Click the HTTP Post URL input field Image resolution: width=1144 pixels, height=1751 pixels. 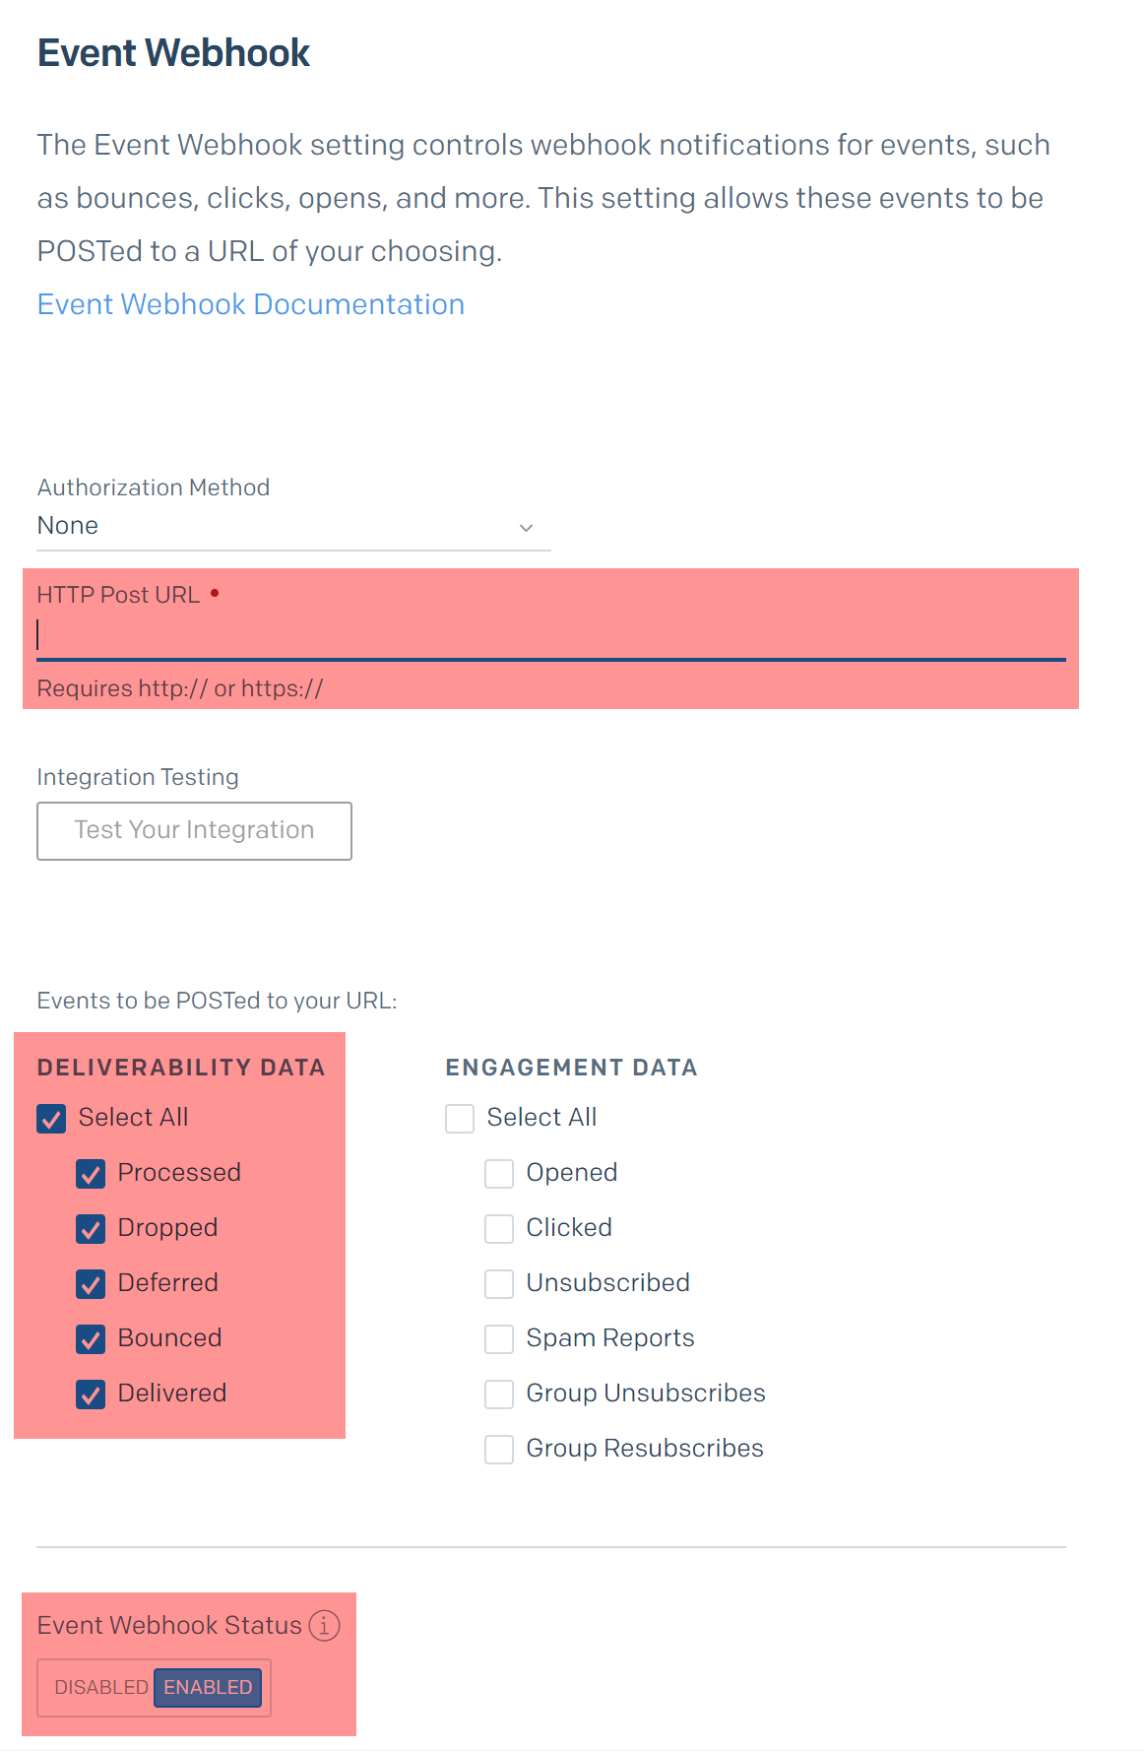pos(551,635)
